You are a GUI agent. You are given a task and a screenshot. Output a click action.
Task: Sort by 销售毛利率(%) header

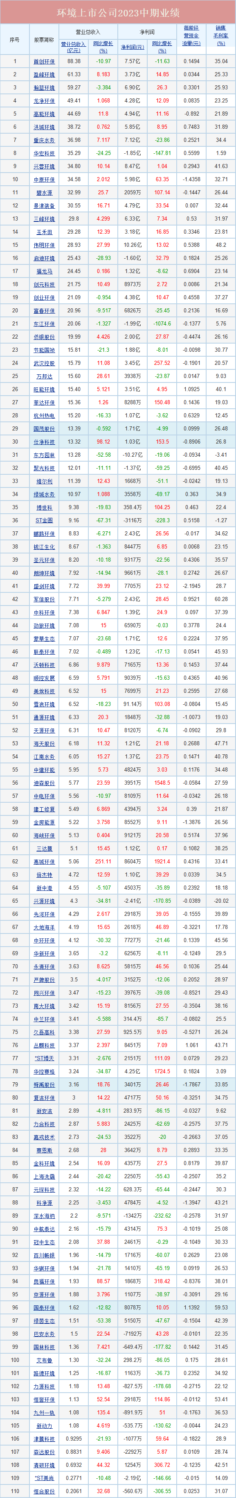[221, 36]
